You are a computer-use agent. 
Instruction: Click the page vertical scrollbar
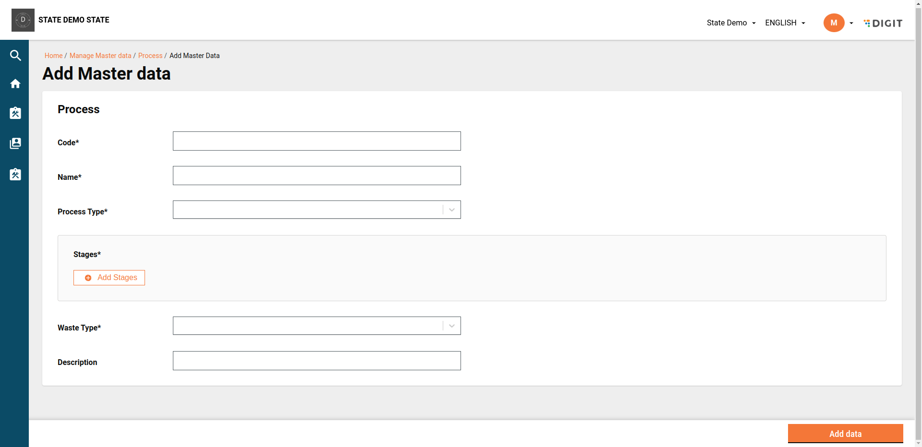[918, 223]
